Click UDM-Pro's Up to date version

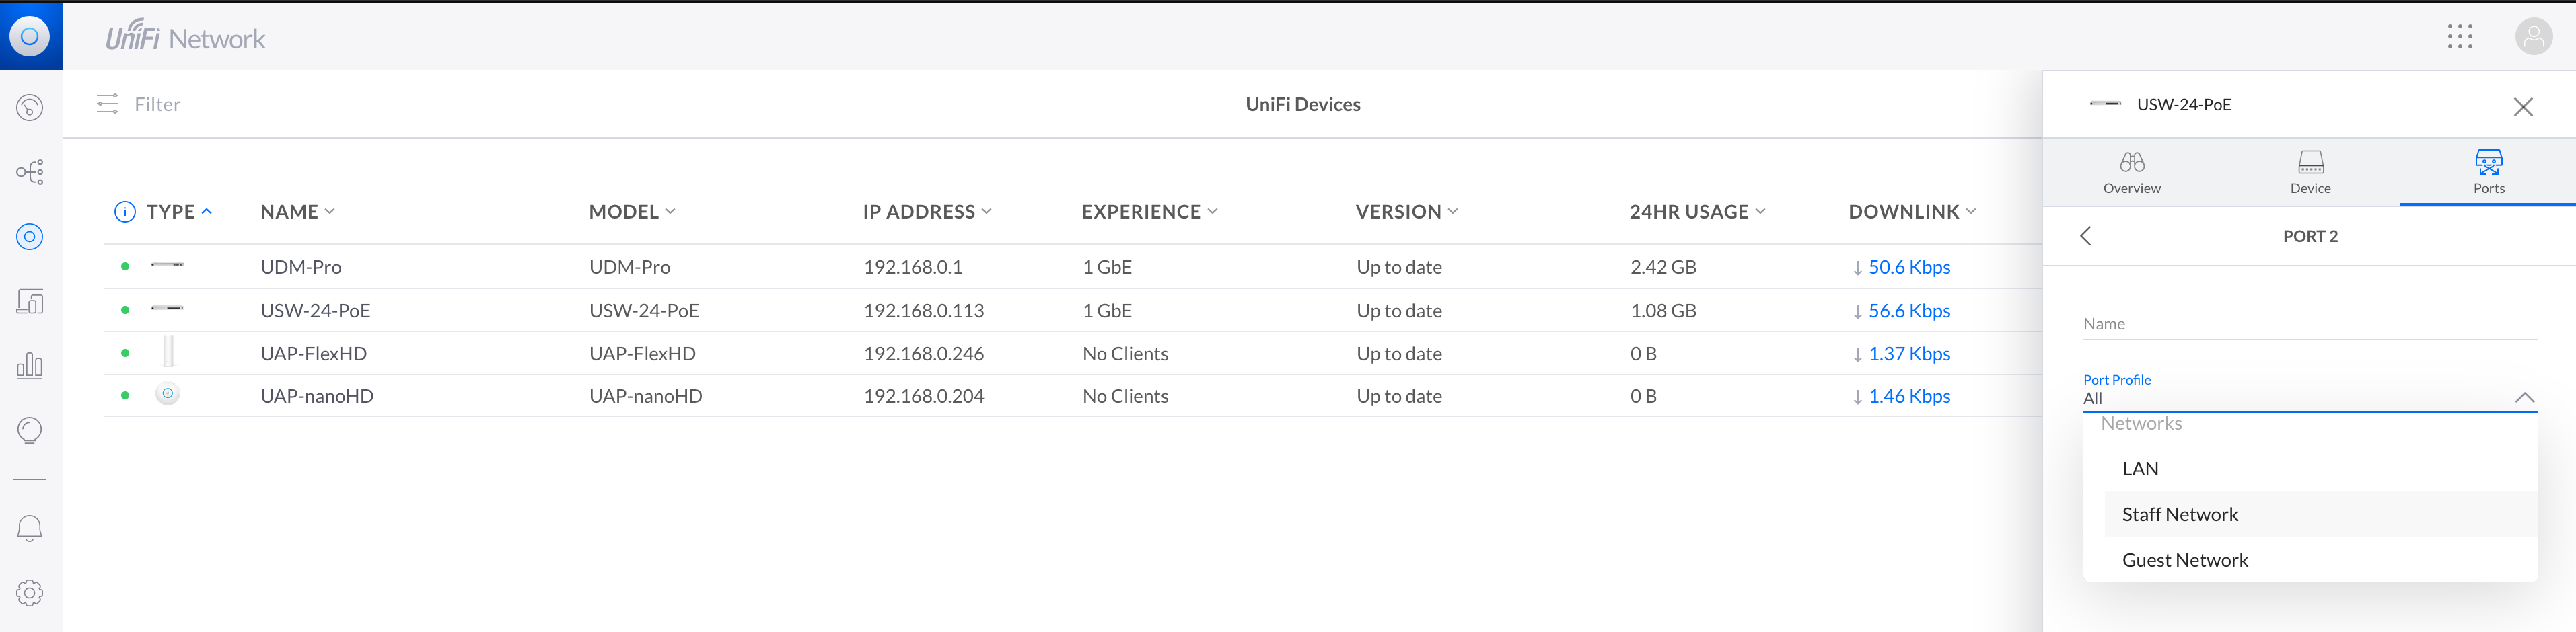tap(1399, 266)
